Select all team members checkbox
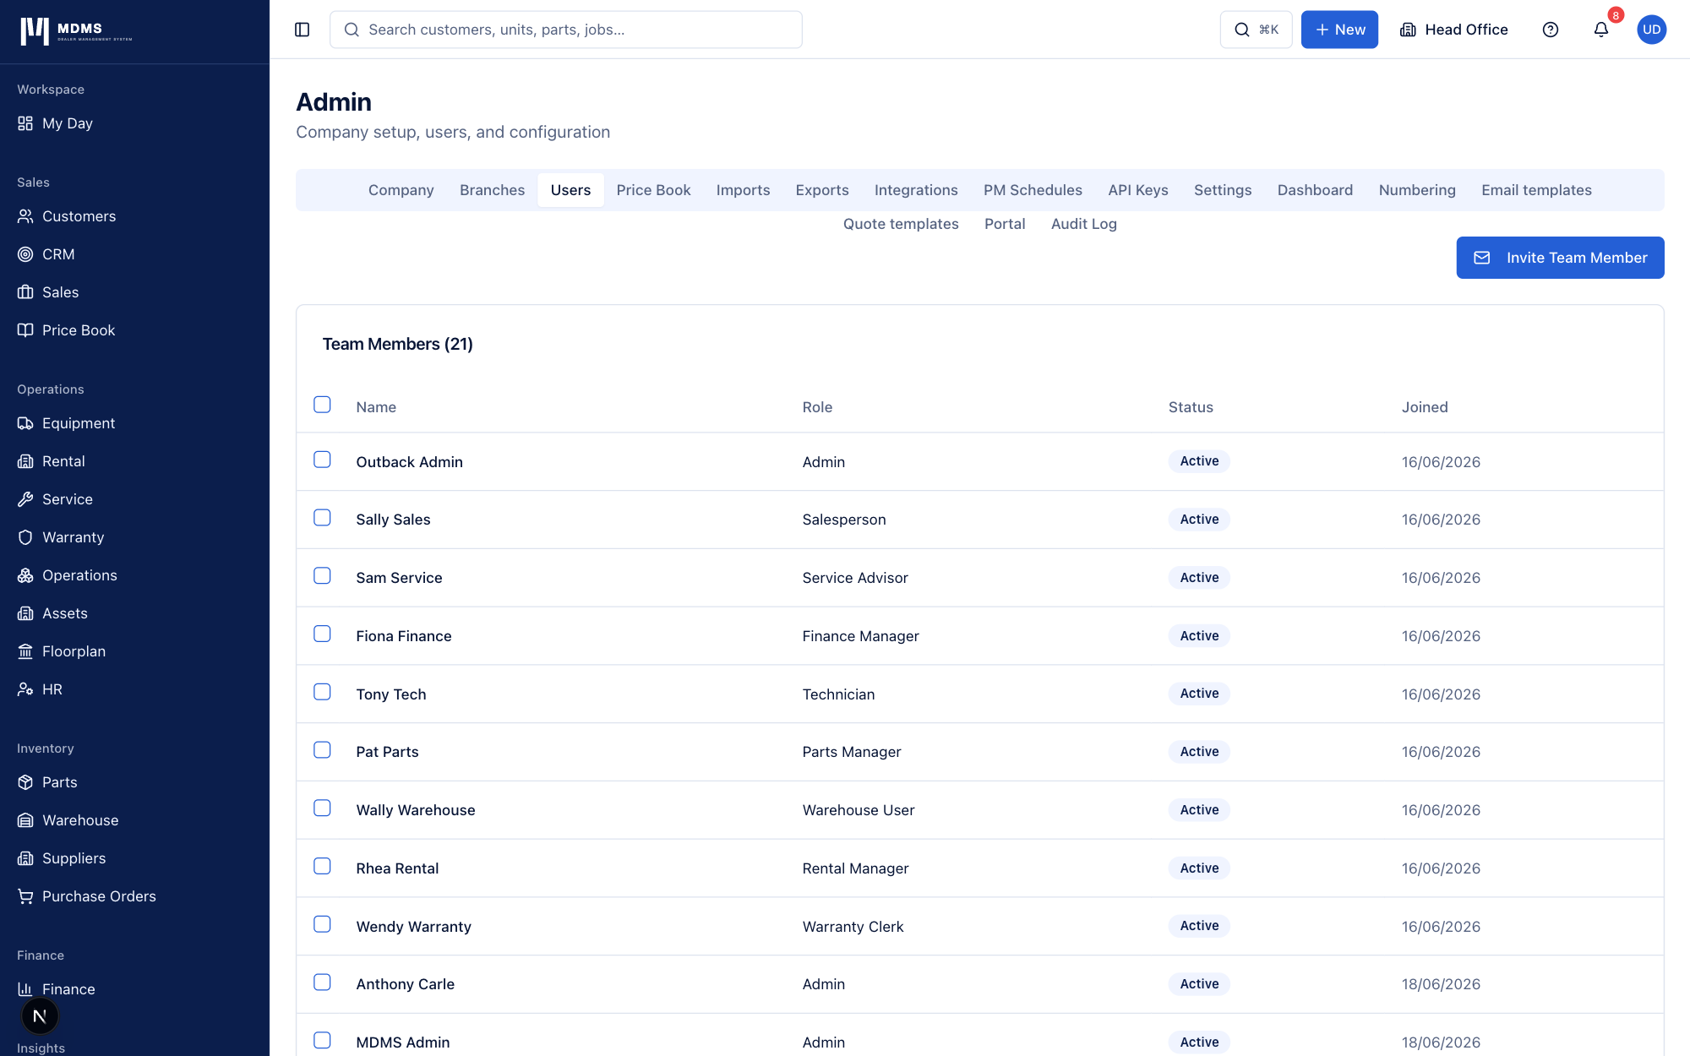The image size is (1690, 1056). click(322, 405)
